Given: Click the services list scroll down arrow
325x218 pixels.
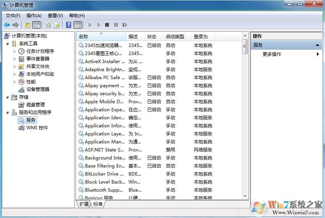Looking at the screenshot, I should click(245, 196).
